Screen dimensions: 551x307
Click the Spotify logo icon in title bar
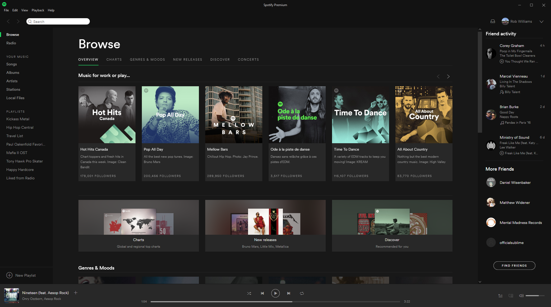click(4, 4)
